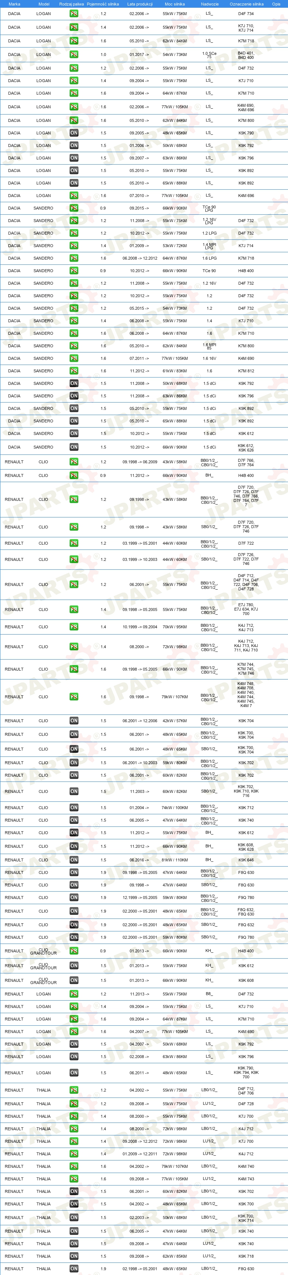Click petrol icon in Clio D7F 722 row
The image size is (288, 1275).
[74, 543]
